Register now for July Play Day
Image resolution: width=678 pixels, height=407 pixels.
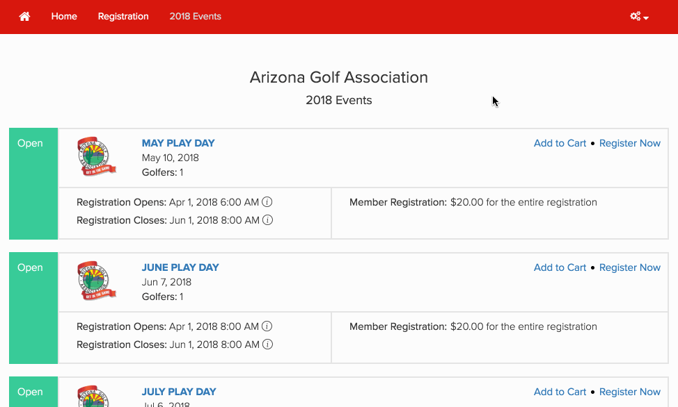[629, 392]
